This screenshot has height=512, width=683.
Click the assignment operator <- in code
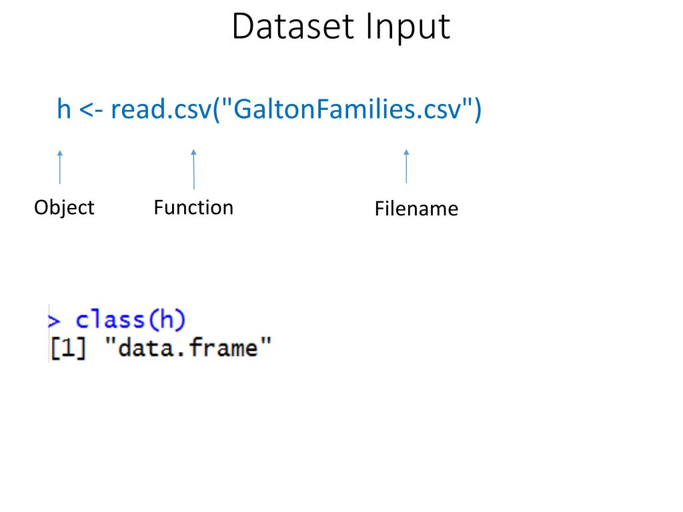coord(91,110)
